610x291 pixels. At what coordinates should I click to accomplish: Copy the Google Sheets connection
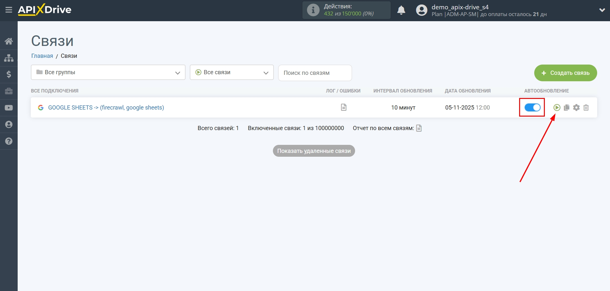[x=567, y=108]
